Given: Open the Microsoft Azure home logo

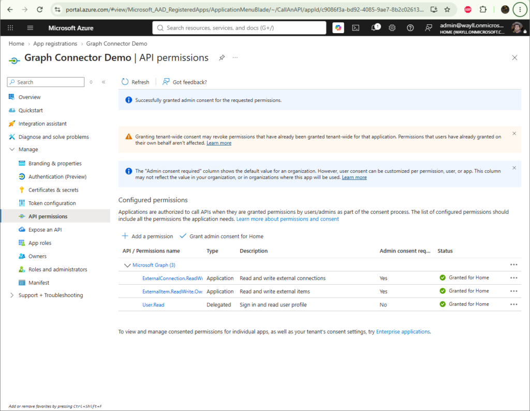Looking at the screenshot, I should click(70, 28).
